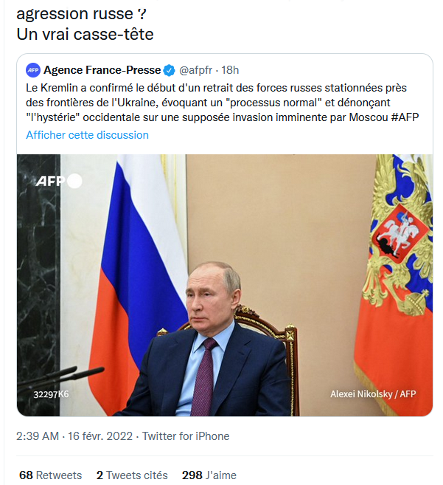View the 298 J'aime list
This screenshot has height=485, width=443.
click(x=209, y=475)
